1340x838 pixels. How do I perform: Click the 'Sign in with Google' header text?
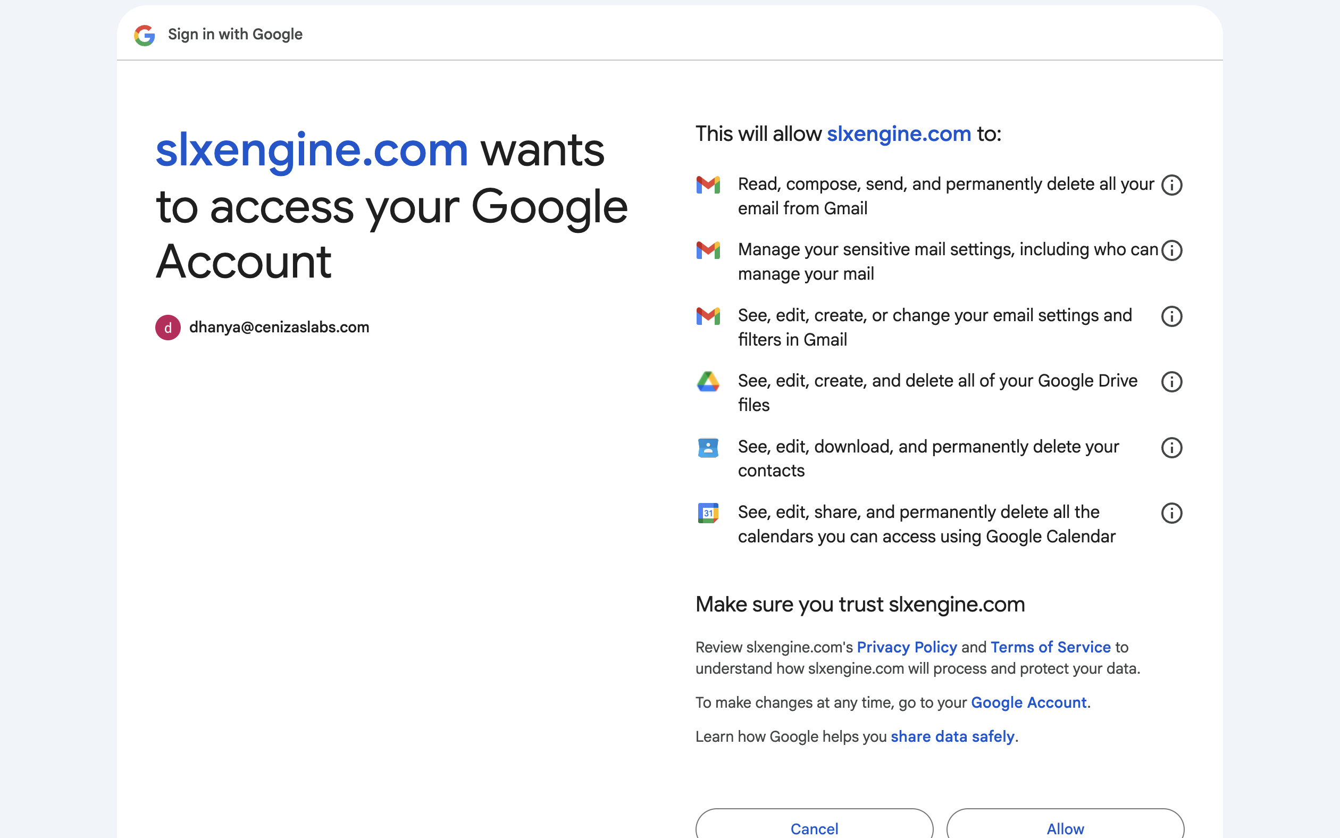[235, 35]
